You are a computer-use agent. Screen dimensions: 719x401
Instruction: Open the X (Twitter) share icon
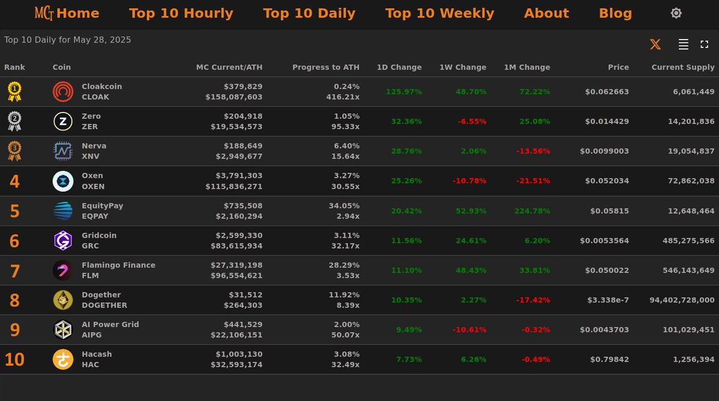click(655, 44)
